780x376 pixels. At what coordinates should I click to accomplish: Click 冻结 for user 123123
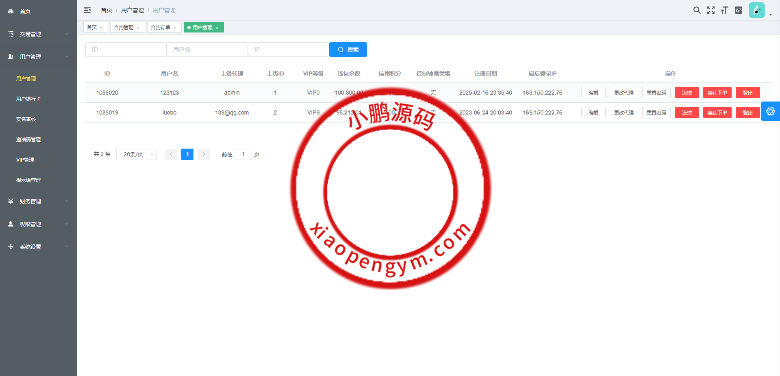pos(687,93)
